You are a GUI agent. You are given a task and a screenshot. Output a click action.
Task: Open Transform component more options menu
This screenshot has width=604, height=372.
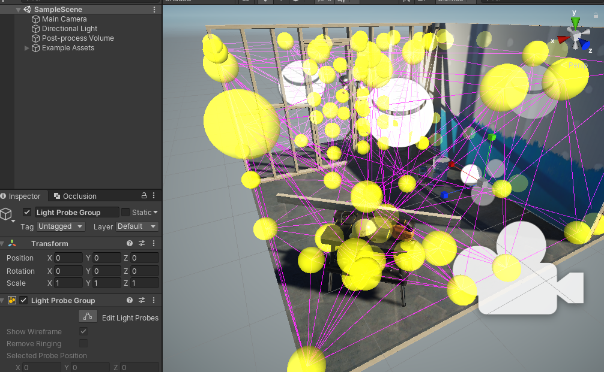click(x=154, y=243)
